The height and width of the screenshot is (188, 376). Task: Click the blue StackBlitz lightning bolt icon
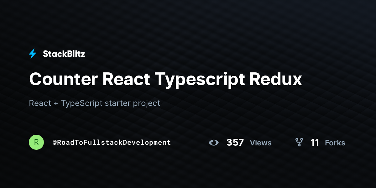click(33, 54)
